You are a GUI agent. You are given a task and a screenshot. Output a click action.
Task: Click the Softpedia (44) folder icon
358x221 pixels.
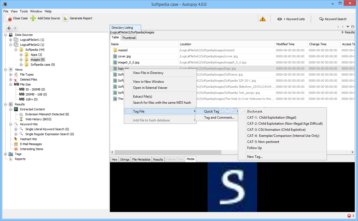point(21,50)
